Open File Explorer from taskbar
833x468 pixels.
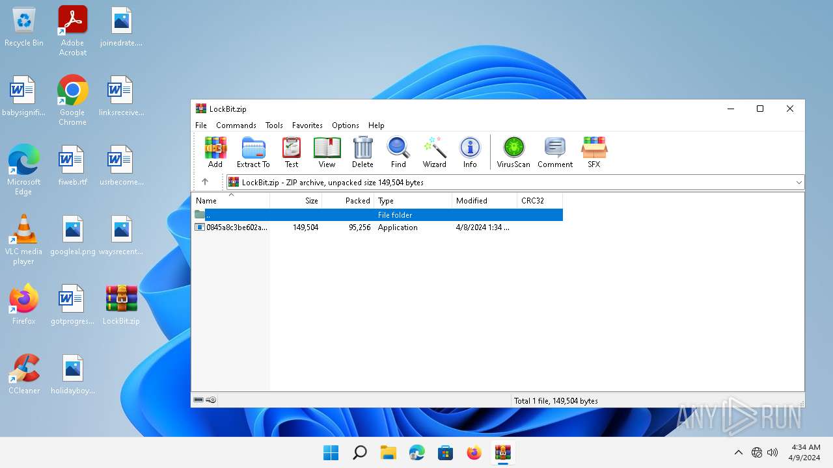[389, 452]
